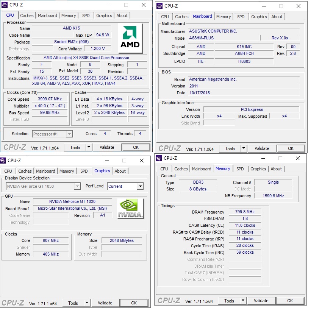Click the DRAM Frequency 799.8 MHz value

pos(245,212)
